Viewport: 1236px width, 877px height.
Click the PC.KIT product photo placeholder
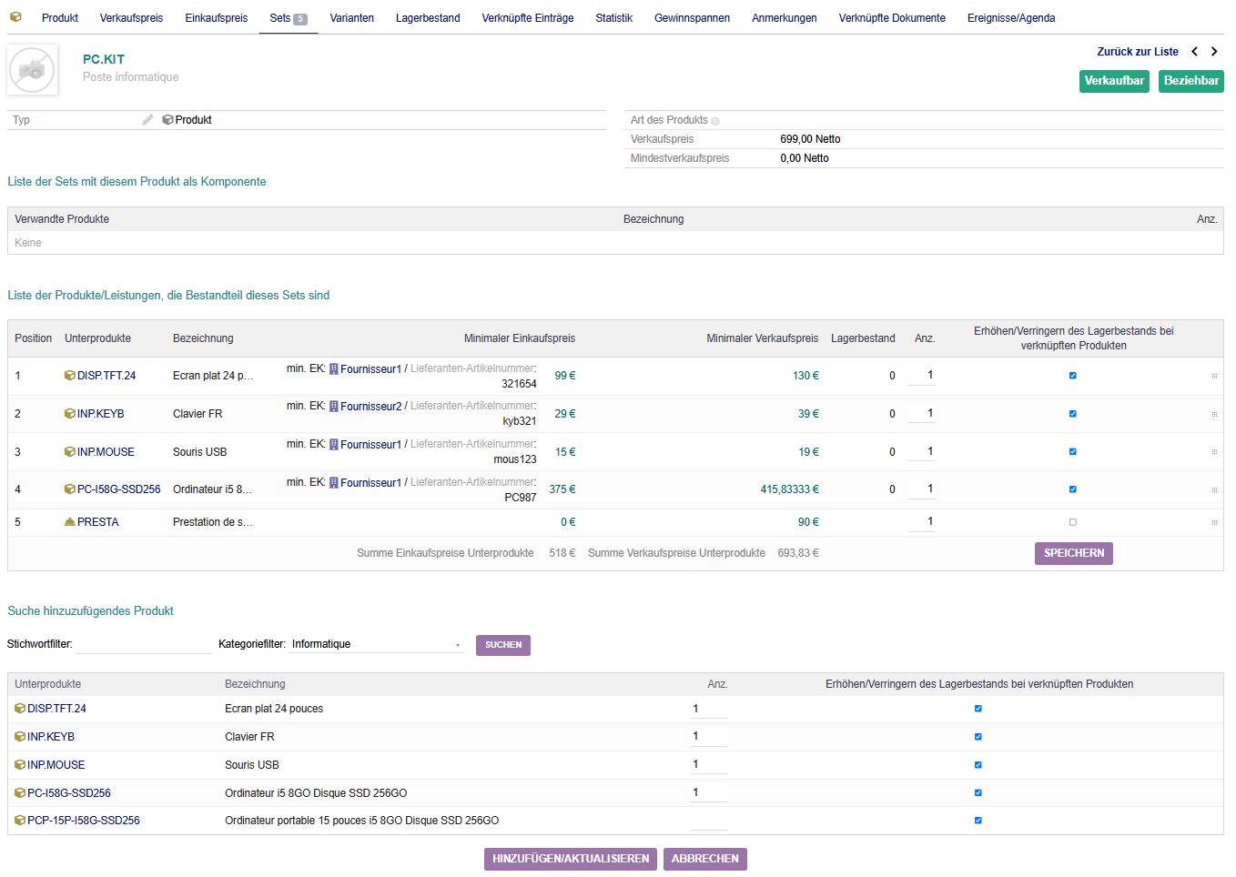coord(33,69)
